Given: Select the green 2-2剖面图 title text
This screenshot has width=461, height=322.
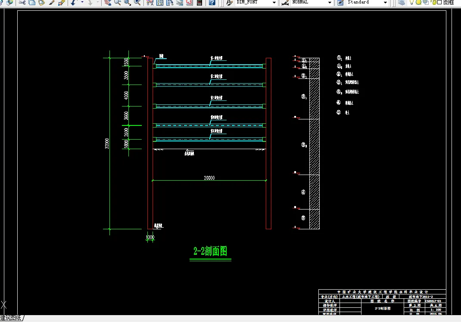Looking at the screenshot, I should [x=210, y=251].
